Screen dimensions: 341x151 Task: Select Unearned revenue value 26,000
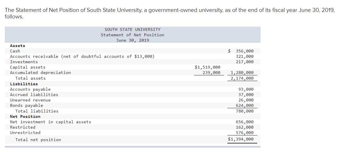[x=246, y=100]
